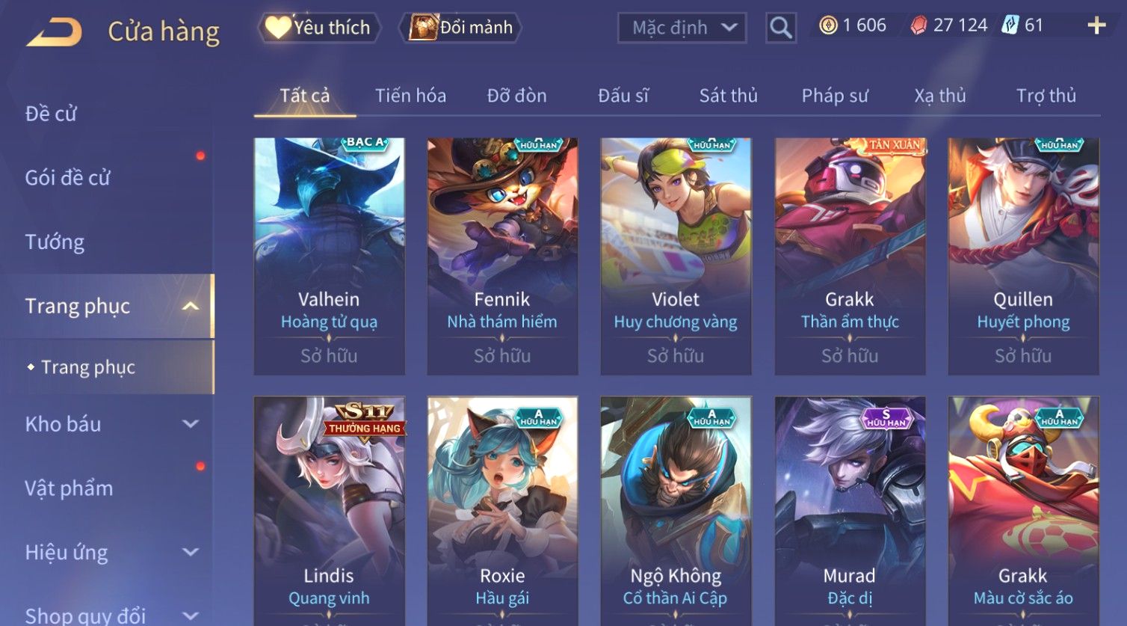Tap the plus icon to add currency

tap(1096, 25)
